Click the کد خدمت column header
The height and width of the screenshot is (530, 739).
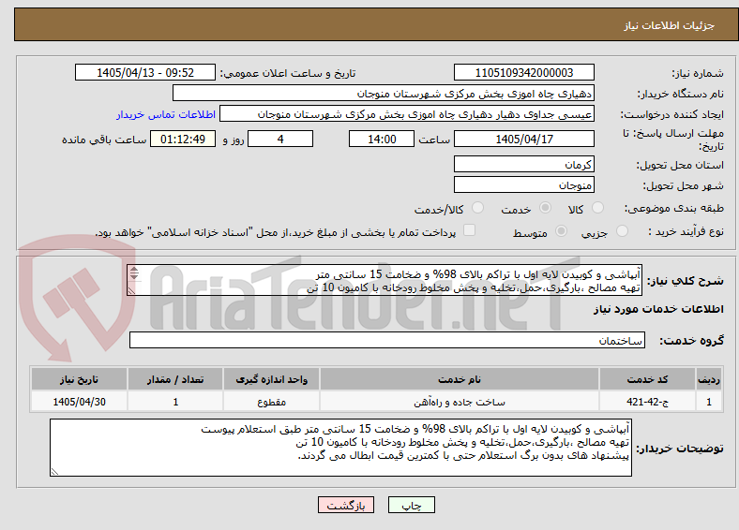click(x=648, y=379)
